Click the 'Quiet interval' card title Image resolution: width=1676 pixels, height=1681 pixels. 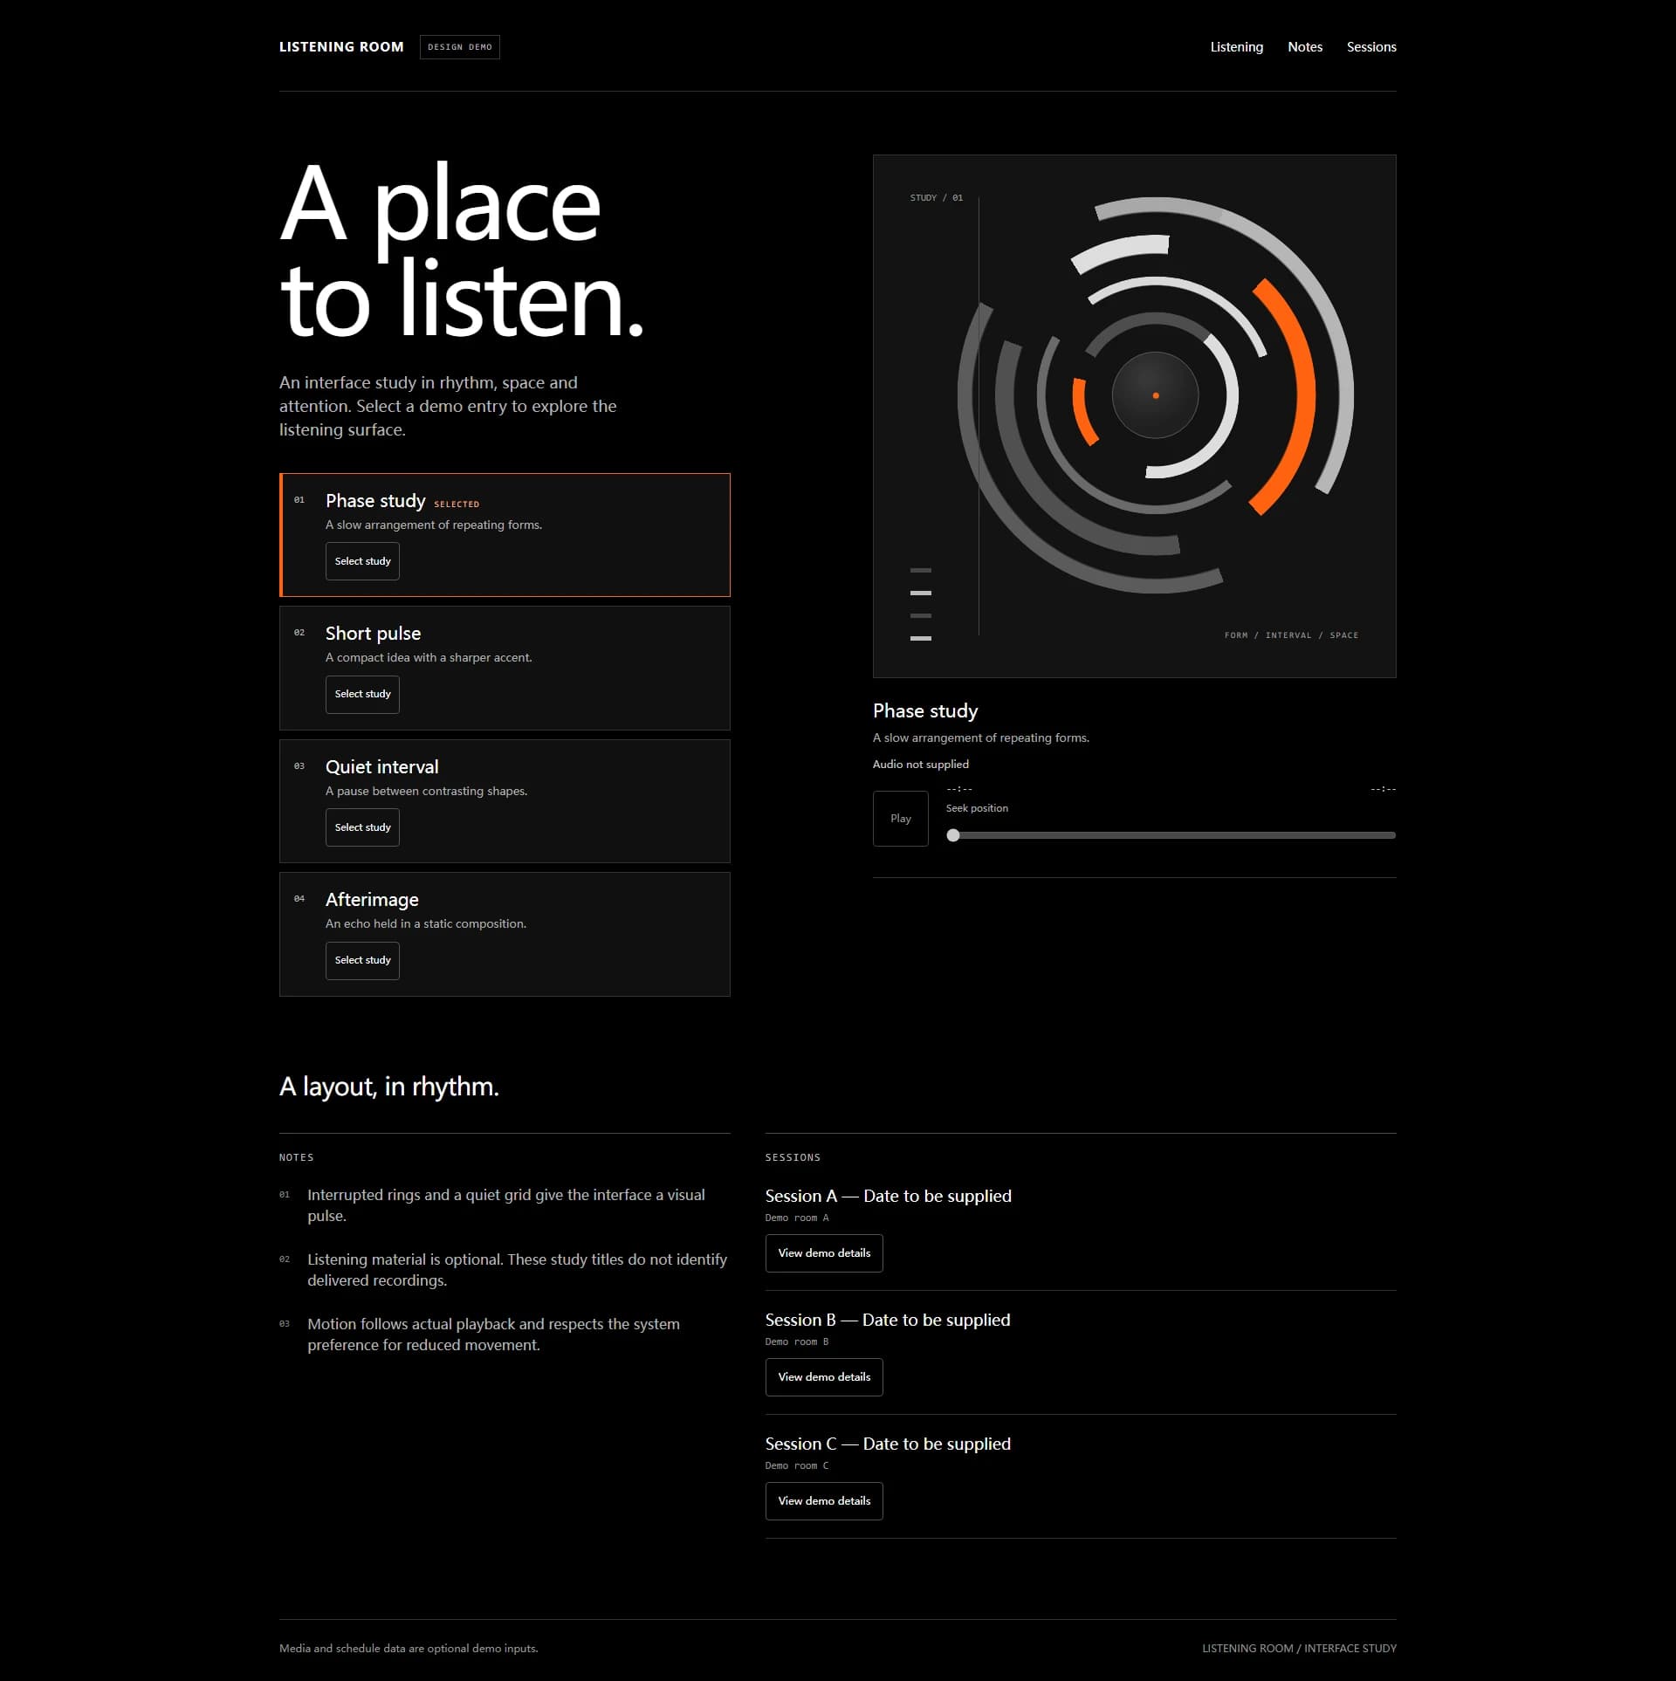coord(381,767)
